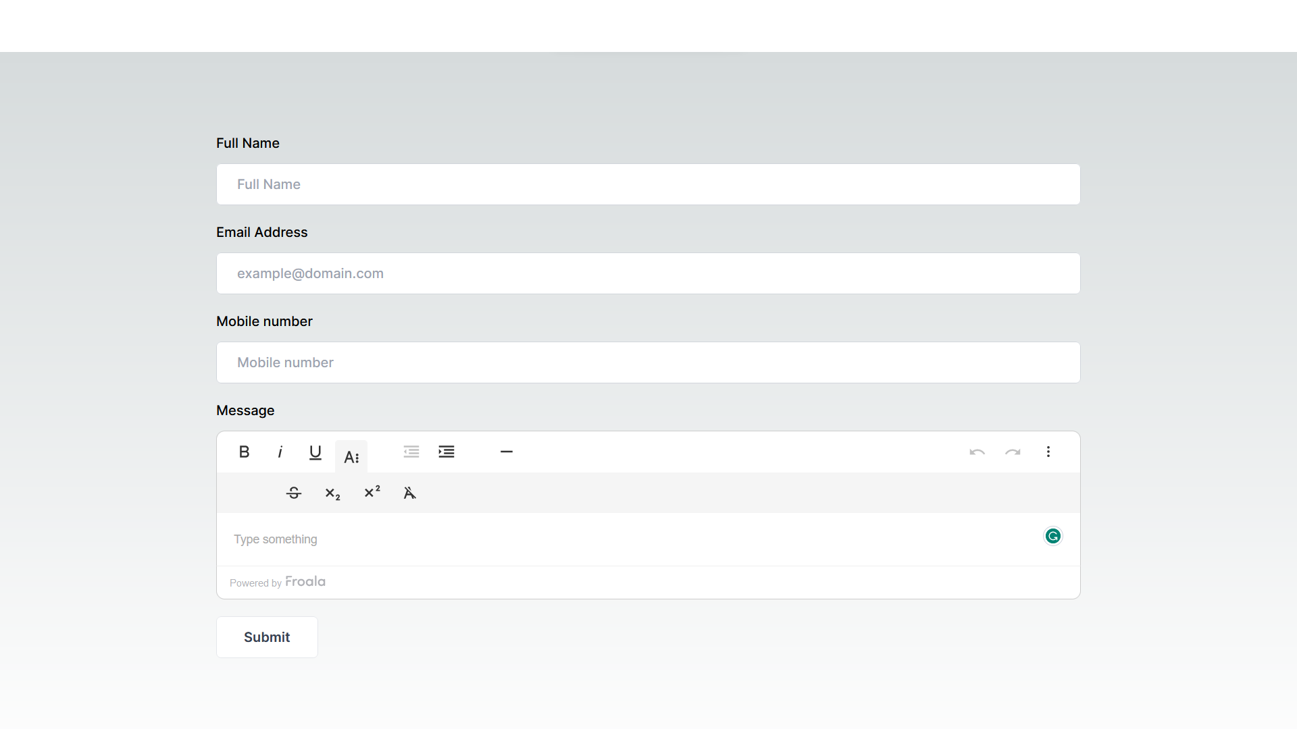Image resolution: width=1297 pixels, height=729 pixels.
Task: Click the Type something message area
Action: [608, 539]
